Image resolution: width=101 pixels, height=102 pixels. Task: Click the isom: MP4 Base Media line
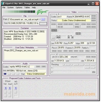pyautogui.click(x=24, y=31)
